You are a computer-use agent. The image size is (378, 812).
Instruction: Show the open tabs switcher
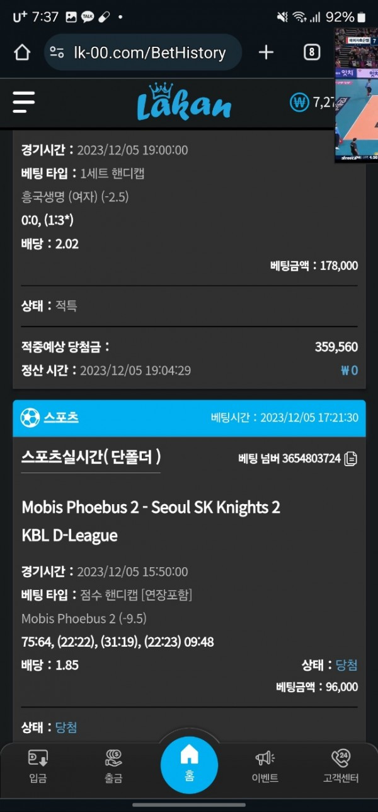311,52
